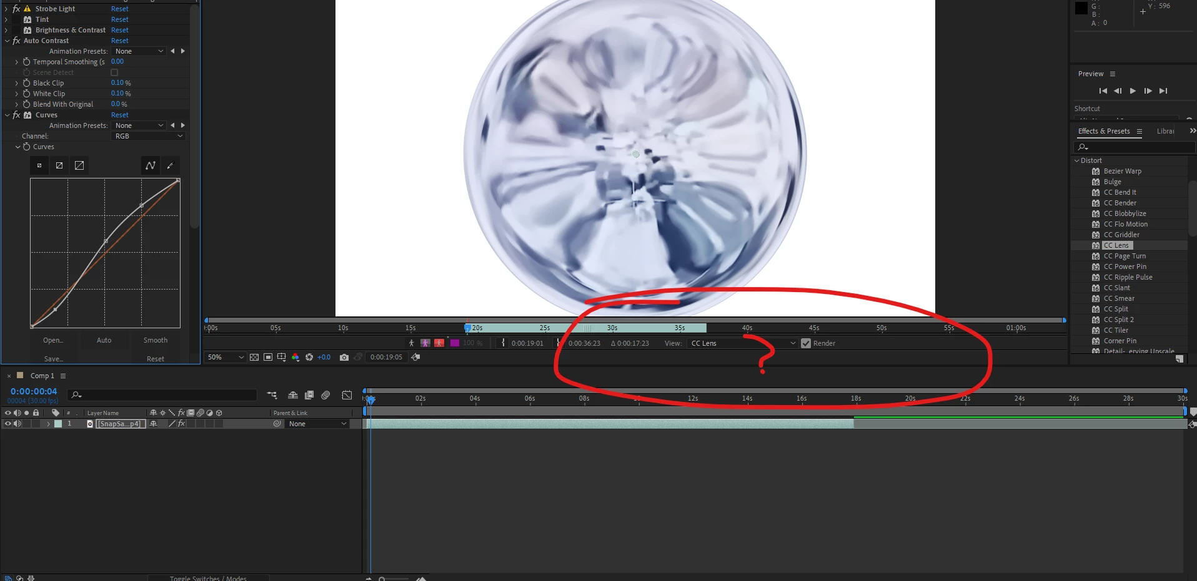Take a snapshot with the camera icon

(x=344, y=358)
